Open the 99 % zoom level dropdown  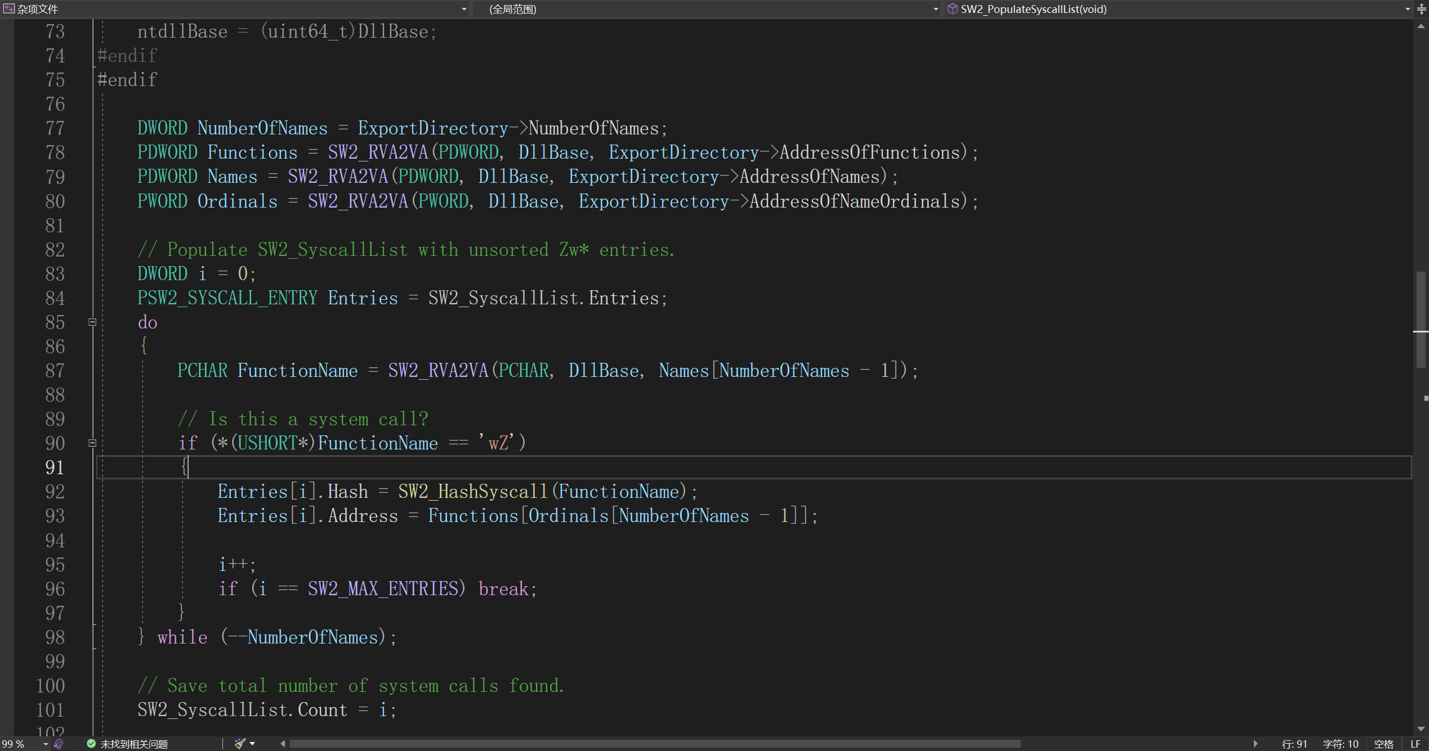(x=46, y=744)
